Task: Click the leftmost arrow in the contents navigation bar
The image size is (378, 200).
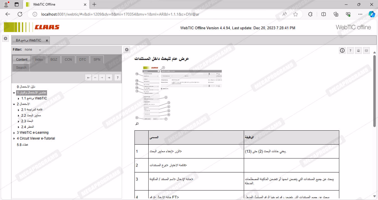Action: click(89, 78)
